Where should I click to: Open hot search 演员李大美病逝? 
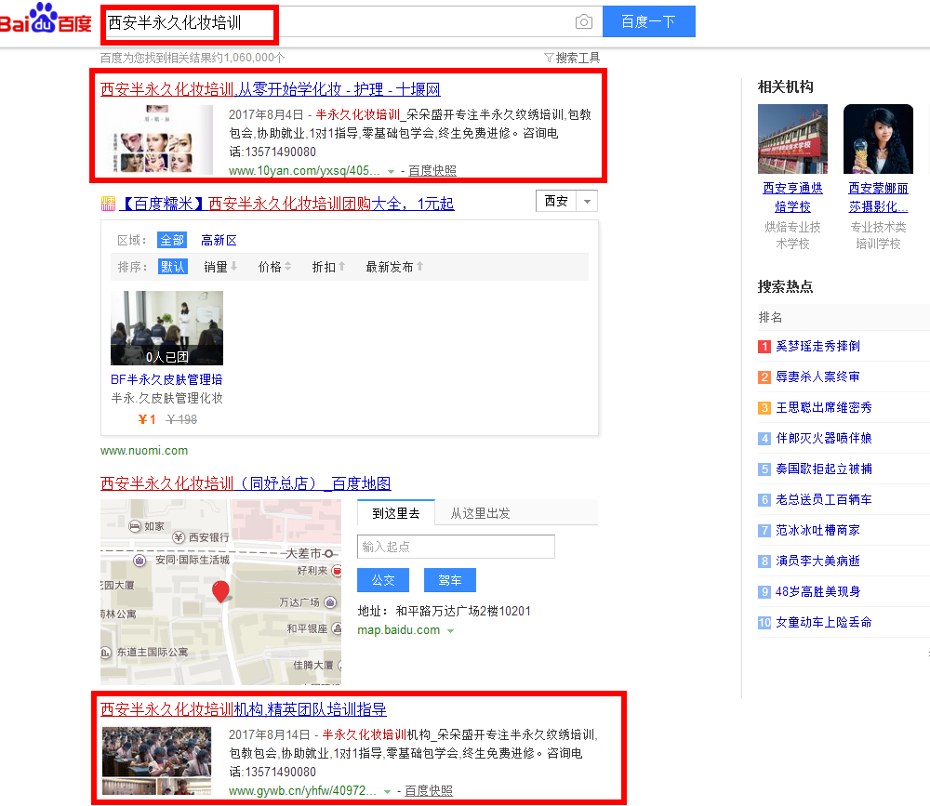click(817, 562)
